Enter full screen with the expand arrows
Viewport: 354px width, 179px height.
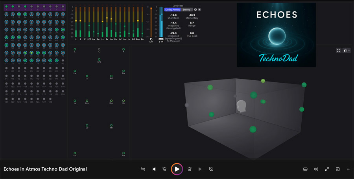[327, 169]
